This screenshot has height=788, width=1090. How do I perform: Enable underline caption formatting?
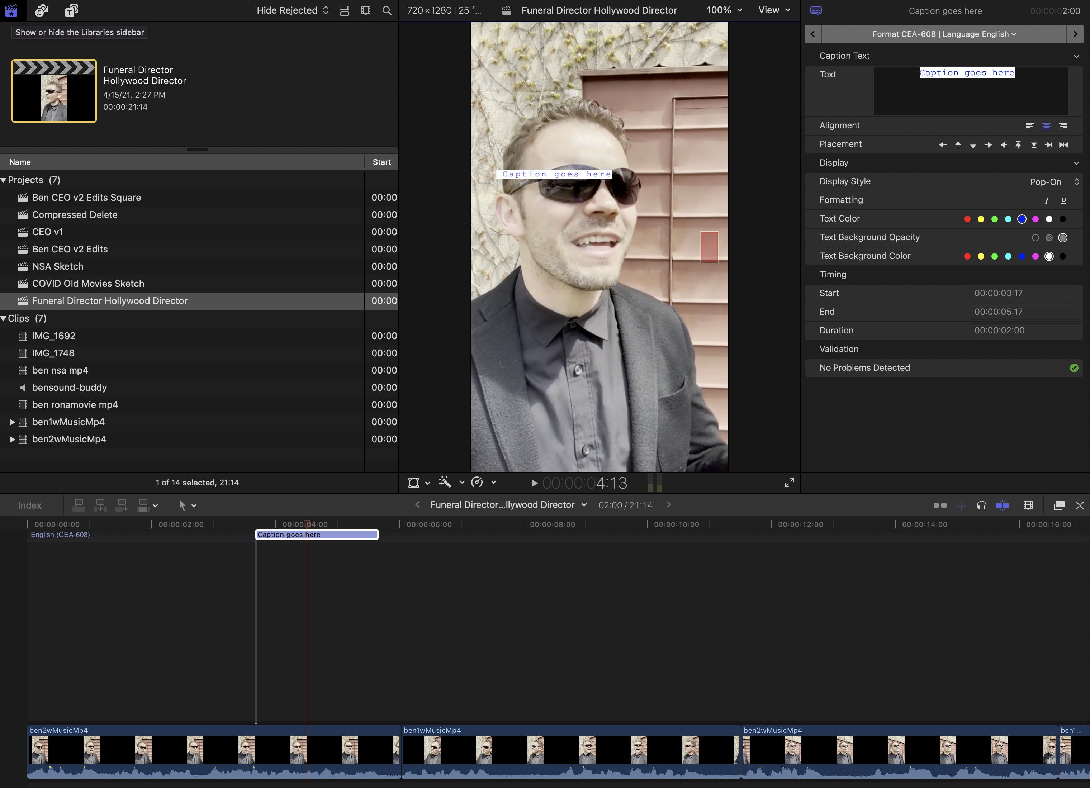coord(1063,200)
